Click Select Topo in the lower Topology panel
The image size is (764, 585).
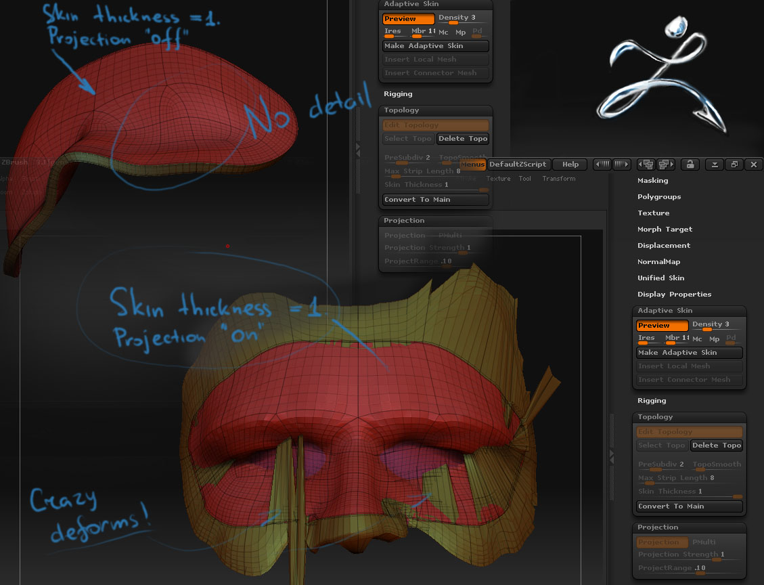pyautogui.click(x=662, y=445)
